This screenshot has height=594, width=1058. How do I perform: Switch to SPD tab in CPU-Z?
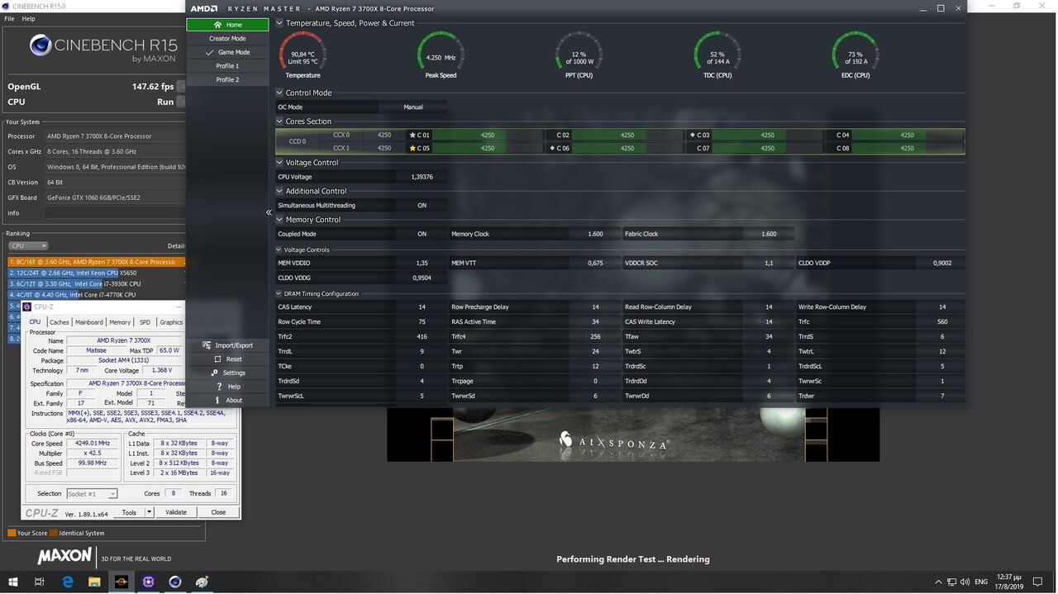[x=145, y=322]
